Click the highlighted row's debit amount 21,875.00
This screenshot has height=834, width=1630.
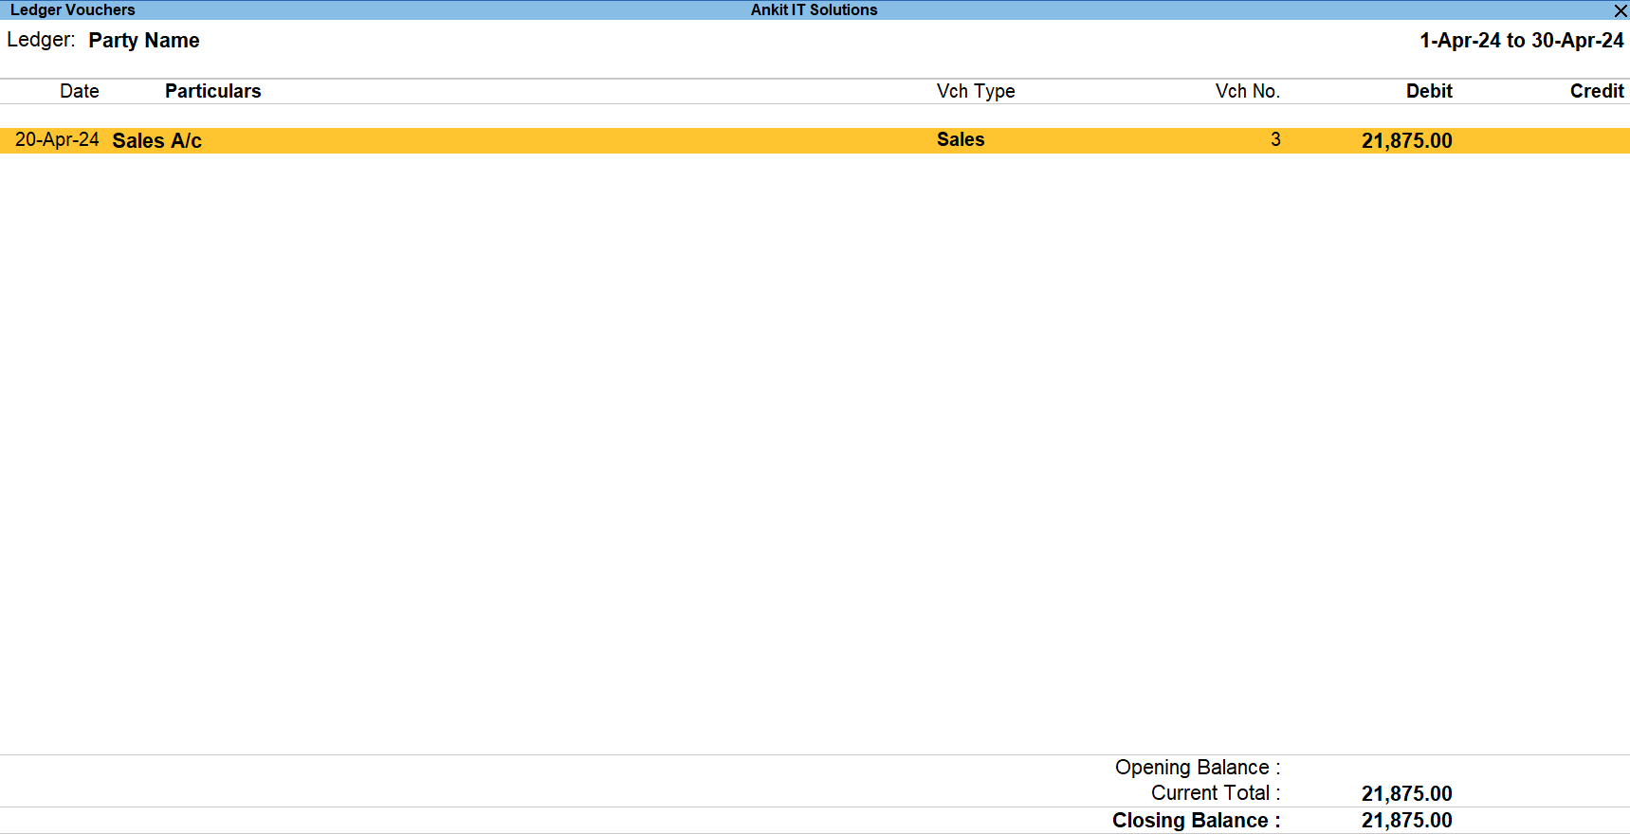1407,140
